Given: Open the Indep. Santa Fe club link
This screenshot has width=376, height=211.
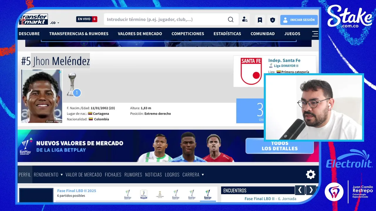Looking at the screenshot, I should click(284, 60).
